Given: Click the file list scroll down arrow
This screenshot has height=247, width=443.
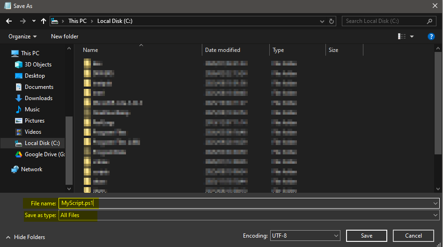Looking at the screenshot, I should [x=438, y=189].
